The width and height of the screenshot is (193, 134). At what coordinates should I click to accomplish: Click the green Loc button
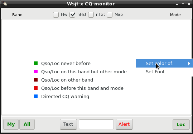coord(181,125)
